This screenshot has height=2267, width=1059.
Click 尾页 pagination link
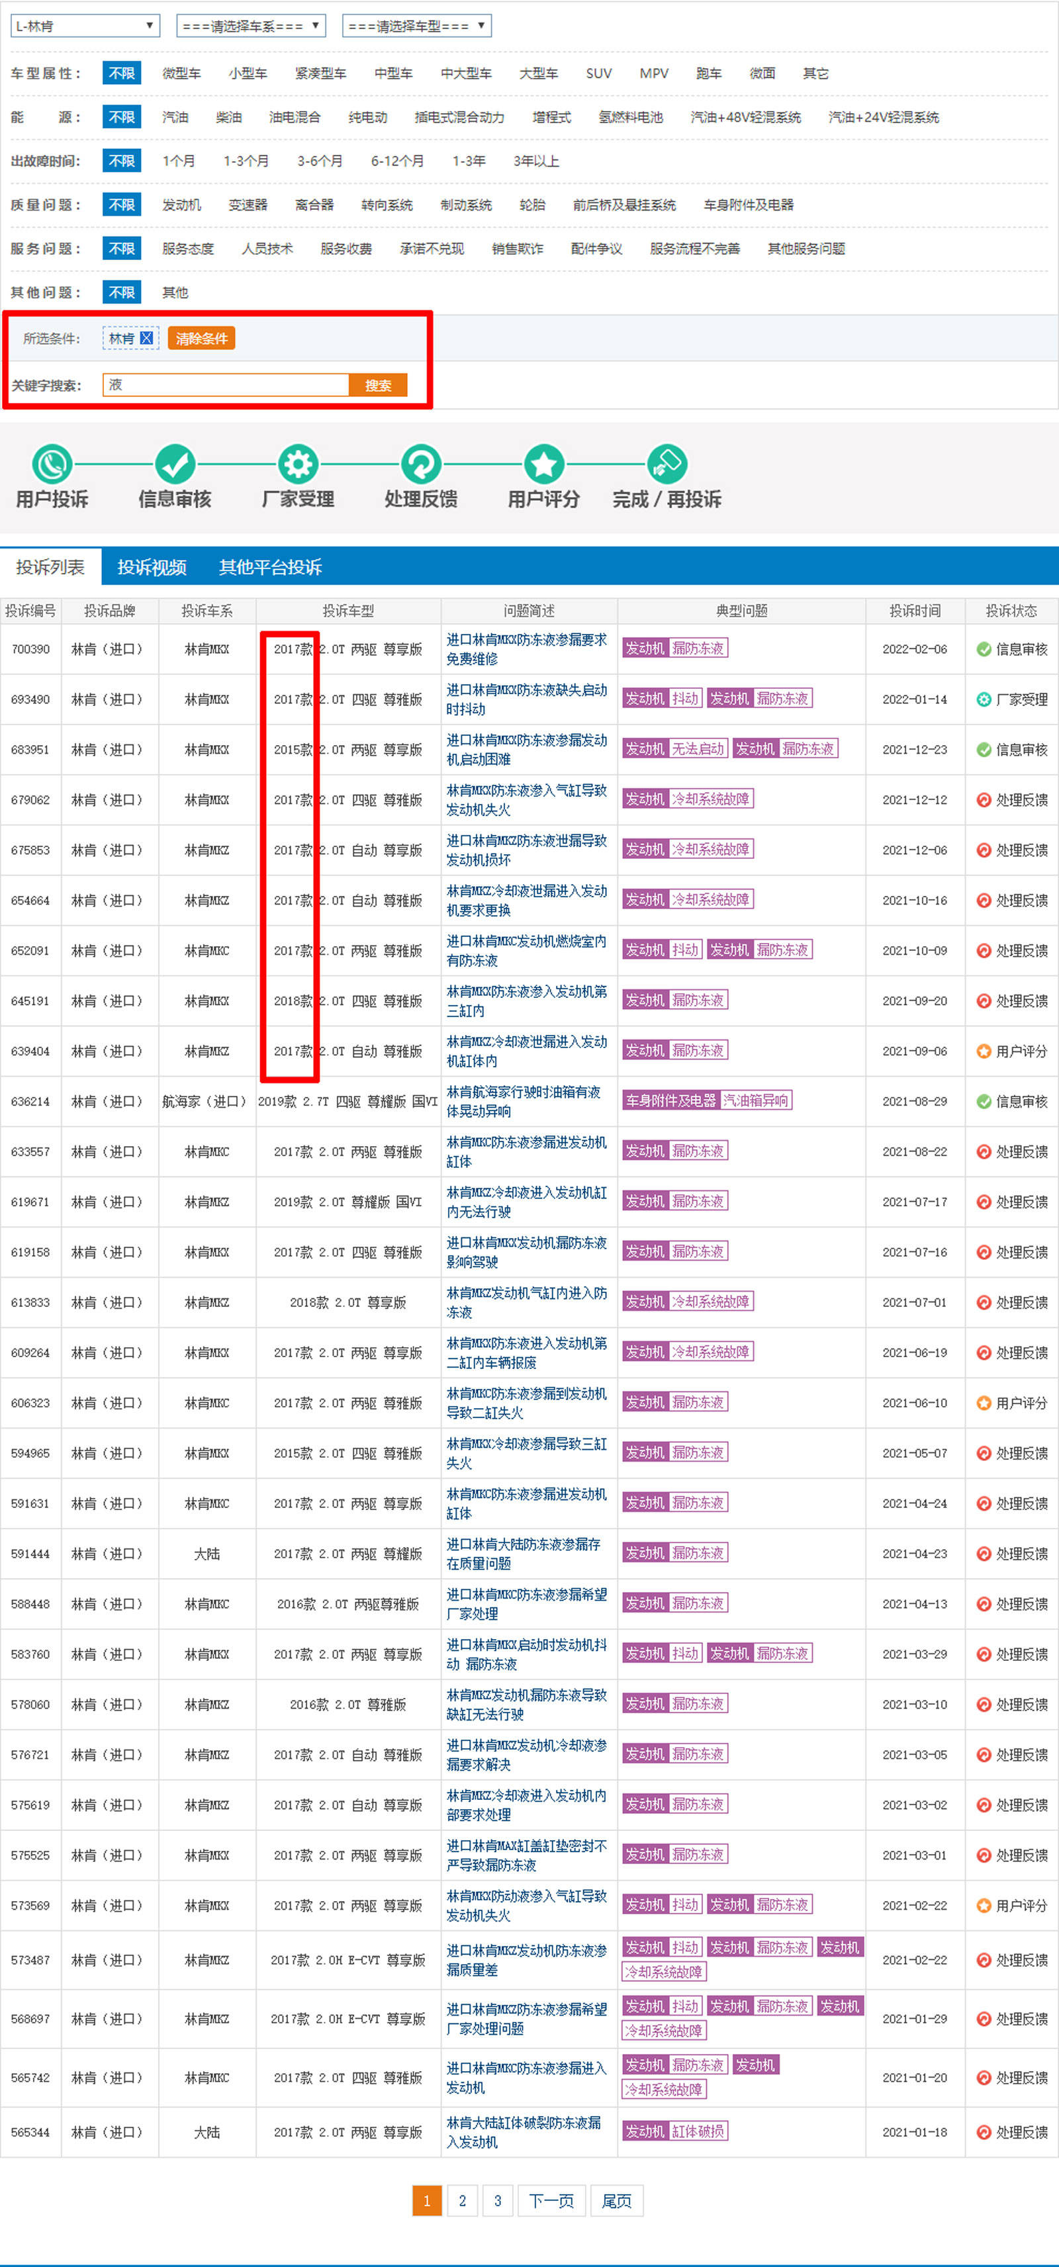[x=616, y=2200]
